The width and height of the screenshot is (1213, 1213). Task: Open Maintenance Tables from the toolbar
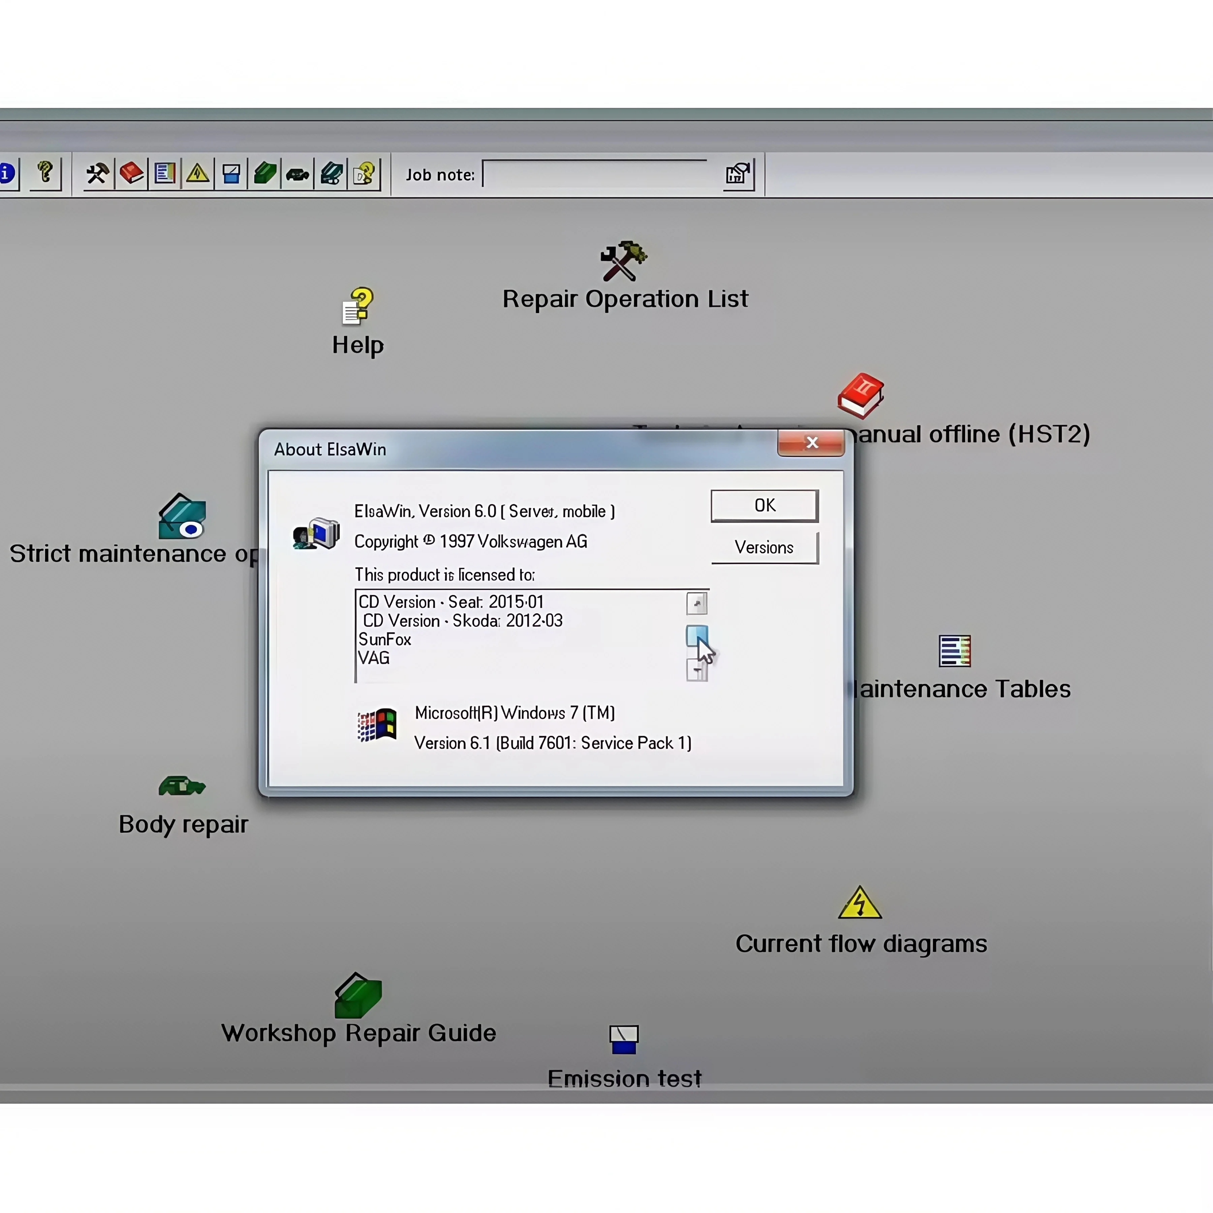point(164,173)
